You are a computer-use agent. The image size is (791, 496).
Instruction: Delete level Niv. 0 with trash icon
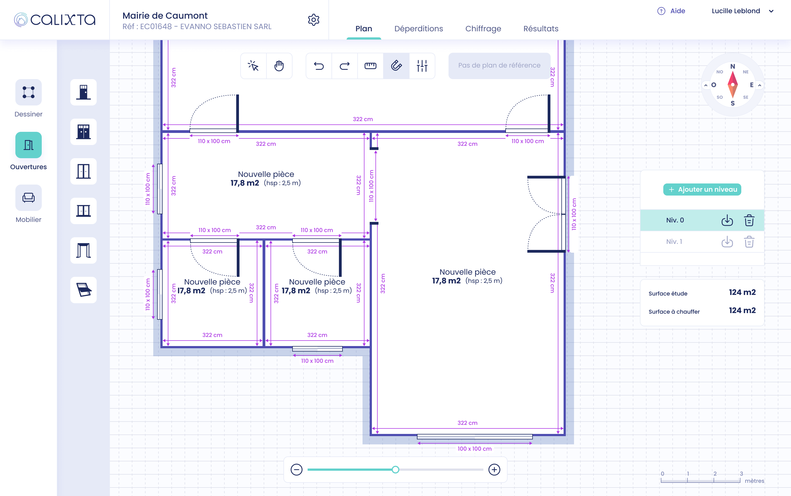tap(749, 221)
